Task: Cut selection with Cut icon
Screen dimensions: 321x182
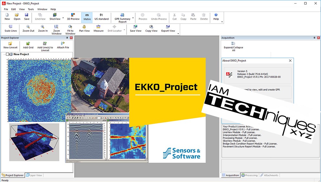Action: click(174, 17)
